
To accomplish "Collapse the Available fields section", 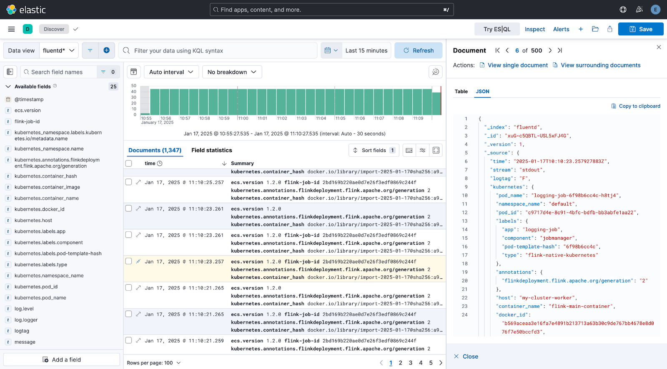I will (x=8, y=87).
